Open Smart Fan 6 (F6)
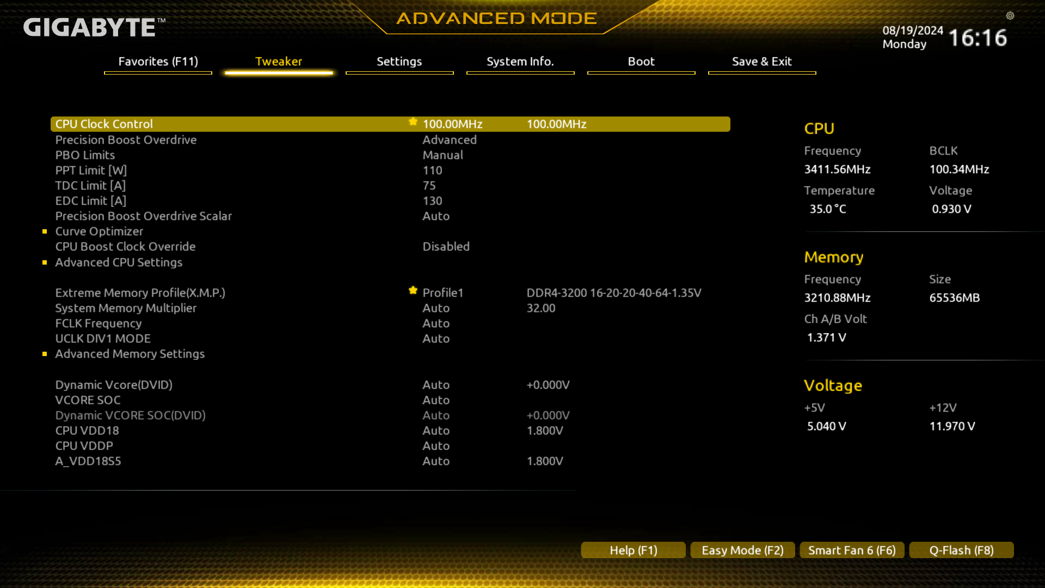The width and height of the screenshot is (1045, 588). pyautogui.click(x=852, y=550)
